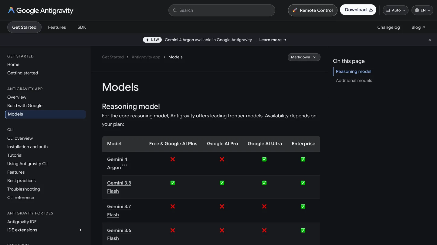Expand the IDE extensions section
The image size is (437, 245).
[80, 230]
